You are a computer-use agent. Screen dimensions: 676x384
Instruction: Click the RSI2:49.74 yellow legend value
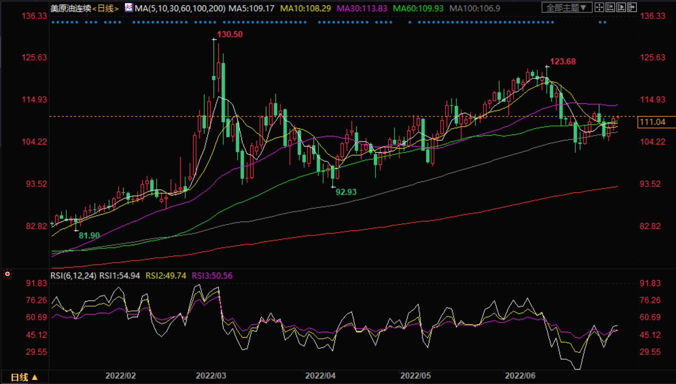(165, 276)
